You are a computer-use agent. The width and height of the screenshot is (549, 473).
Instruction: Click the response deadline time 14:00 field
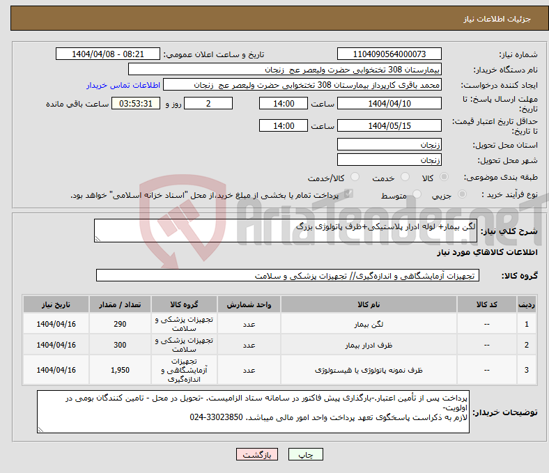[284, 103]
